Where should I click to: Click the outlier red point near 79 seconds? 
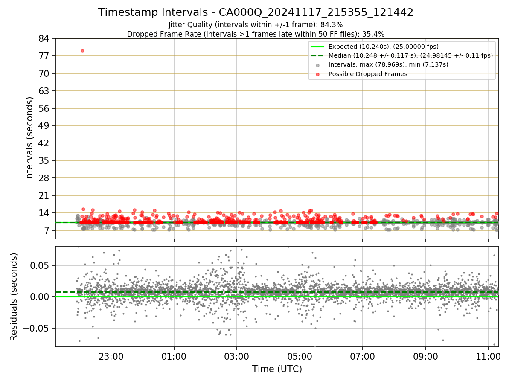tap(82, 51)
